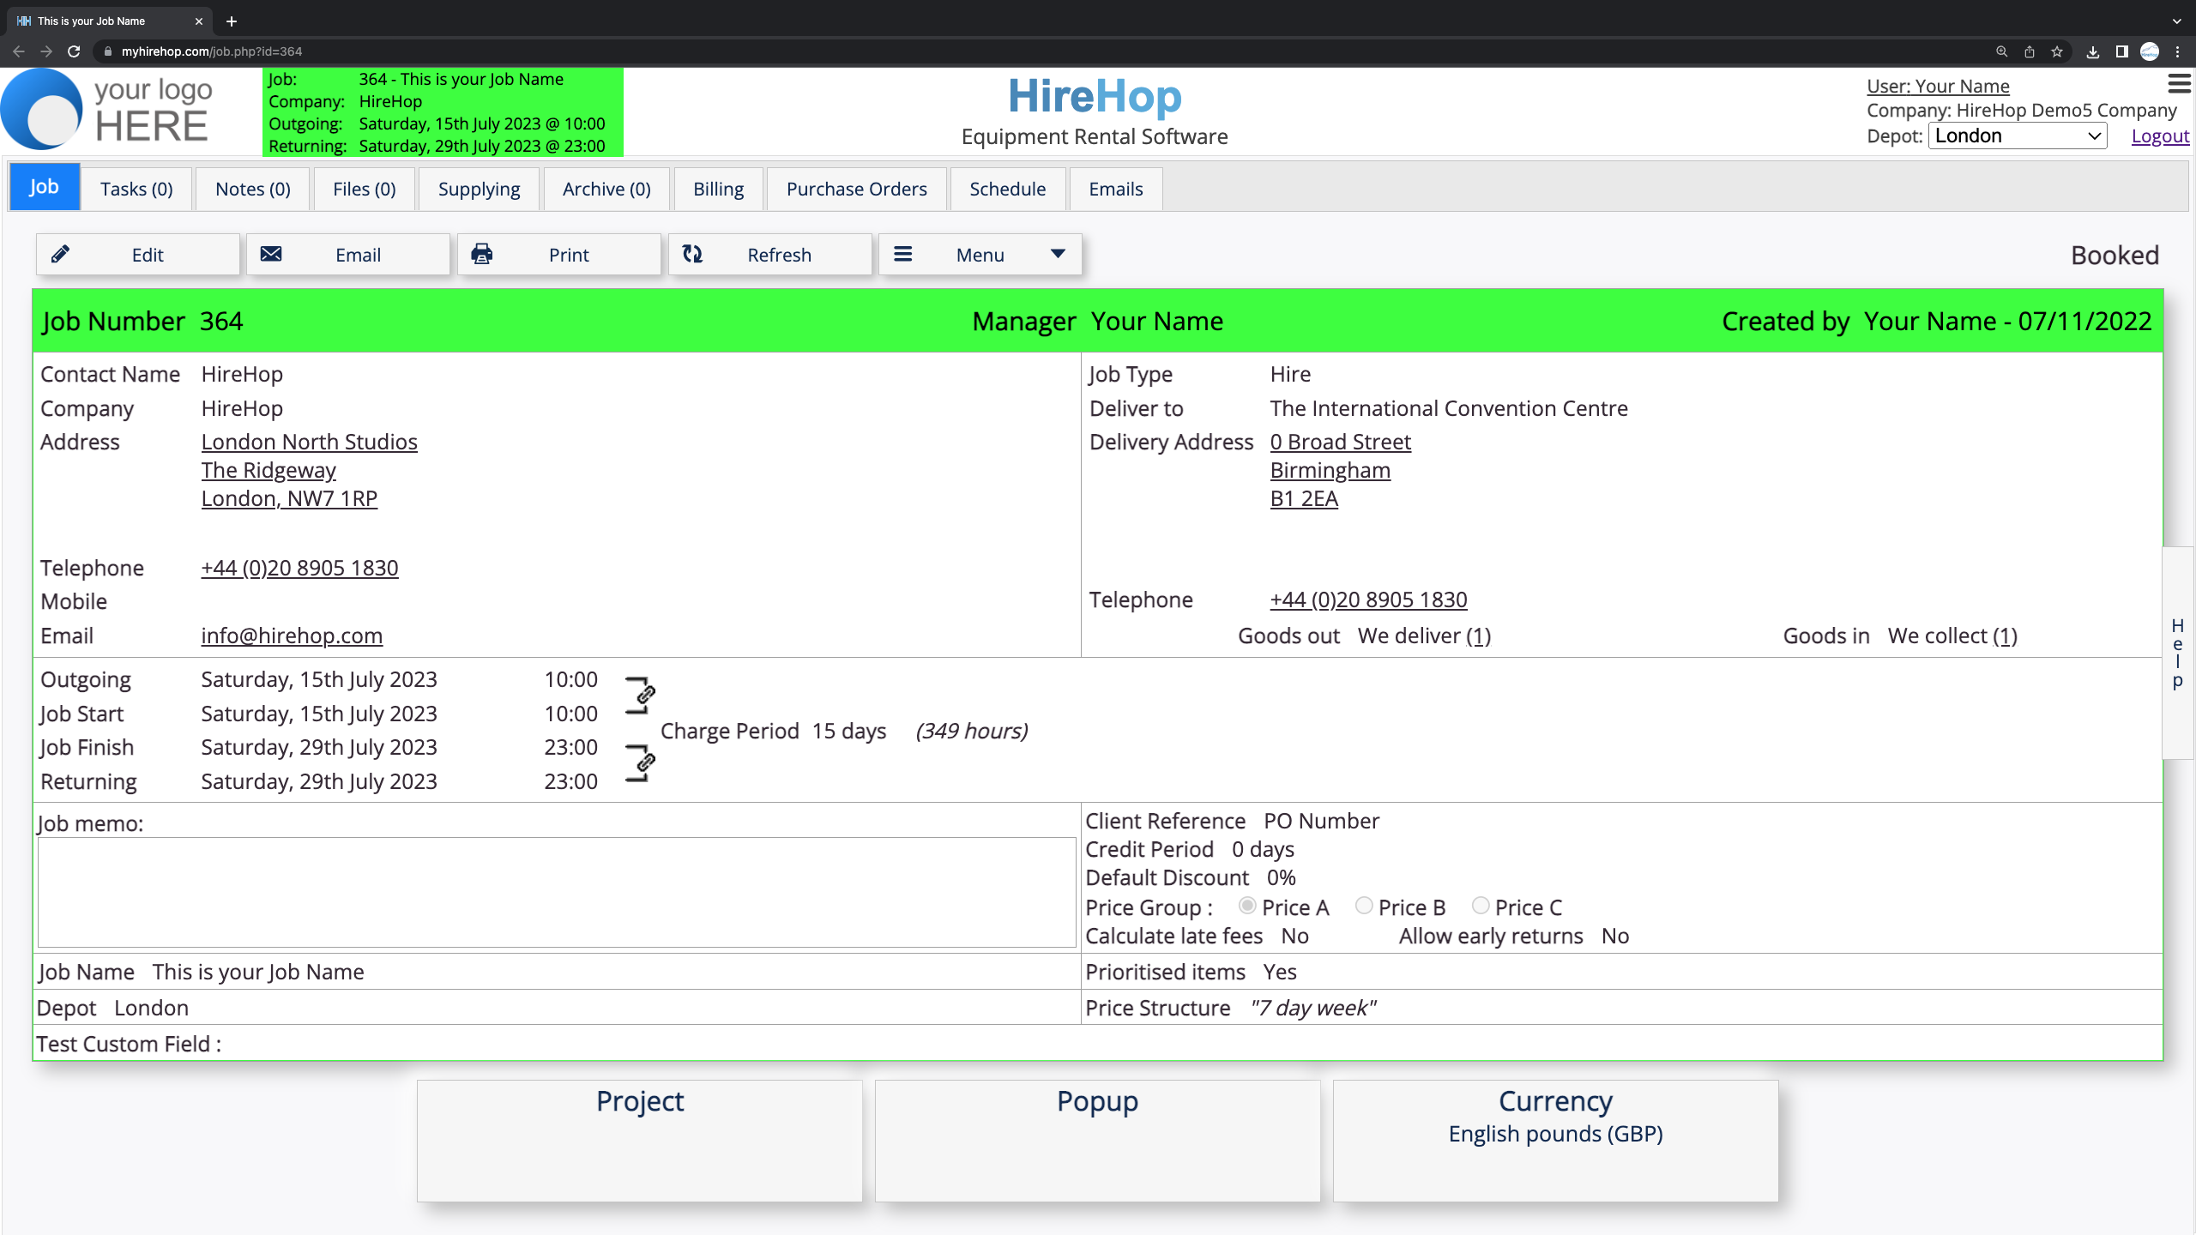Screen dimensions: 2196x1235
Task: Open the vertical Help side panel
Action: coord(2177,653)
